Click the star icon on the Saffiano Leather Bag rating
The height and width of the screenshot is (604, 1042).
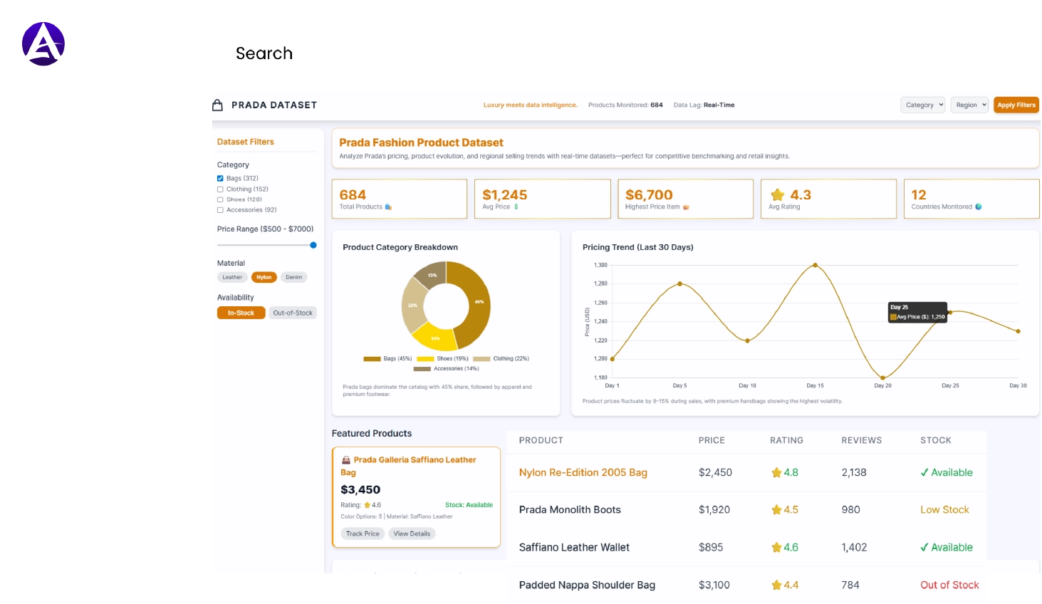point(367,504)
